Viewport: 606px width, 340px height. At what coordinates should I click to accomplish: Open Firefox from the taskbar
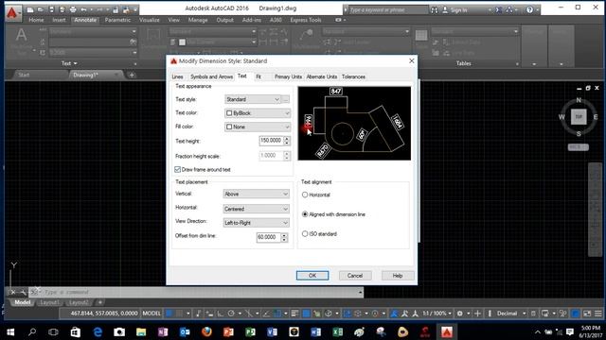click(206, 331)
